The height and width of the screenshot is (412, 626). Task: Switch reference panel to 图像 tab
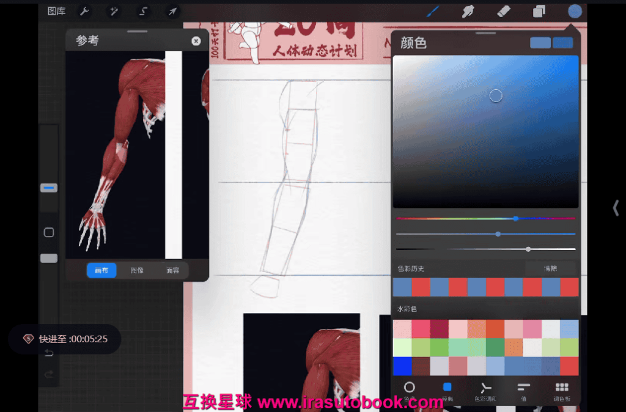(x=137, y=270)
